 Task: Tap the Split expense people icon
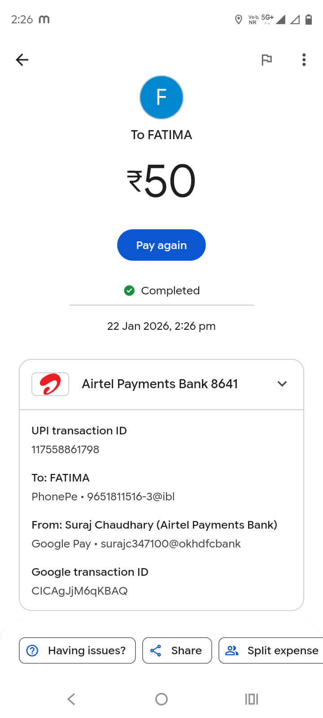point(232,651)
